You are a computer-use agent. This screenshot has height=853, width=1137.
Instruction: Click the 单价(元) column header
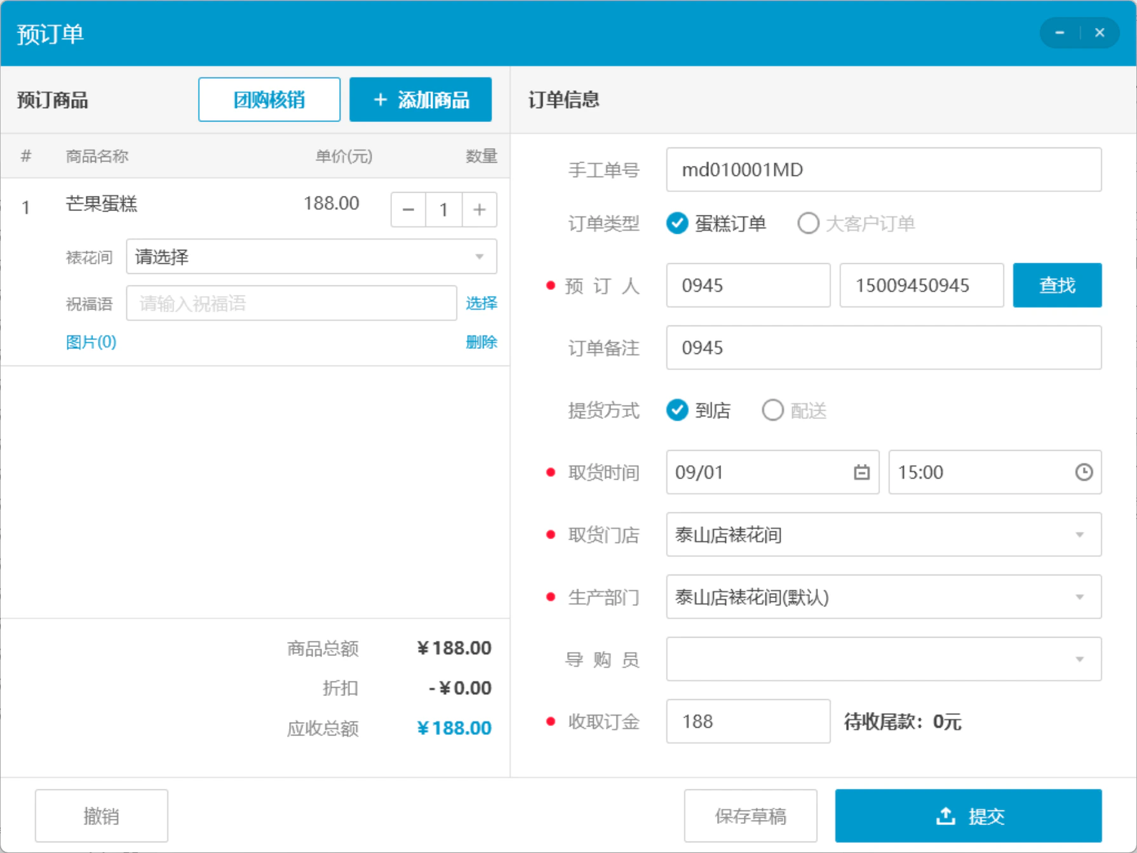pyautogui.click(x=344, y=156)
